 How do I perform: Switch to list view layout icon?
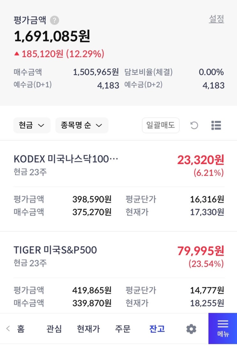point(216,125)
